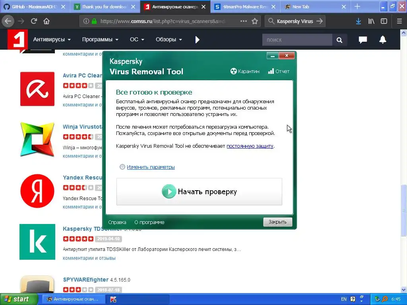Viewport: 407px width, 305px height.
Task: Click the green play icon on scan button
Action: click(169, 191)
